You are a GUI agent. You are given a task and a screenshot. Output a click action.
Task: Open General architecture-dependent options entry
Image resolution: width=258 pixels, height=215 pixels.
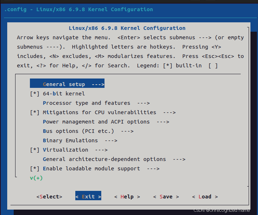click(x=114, y=159)
